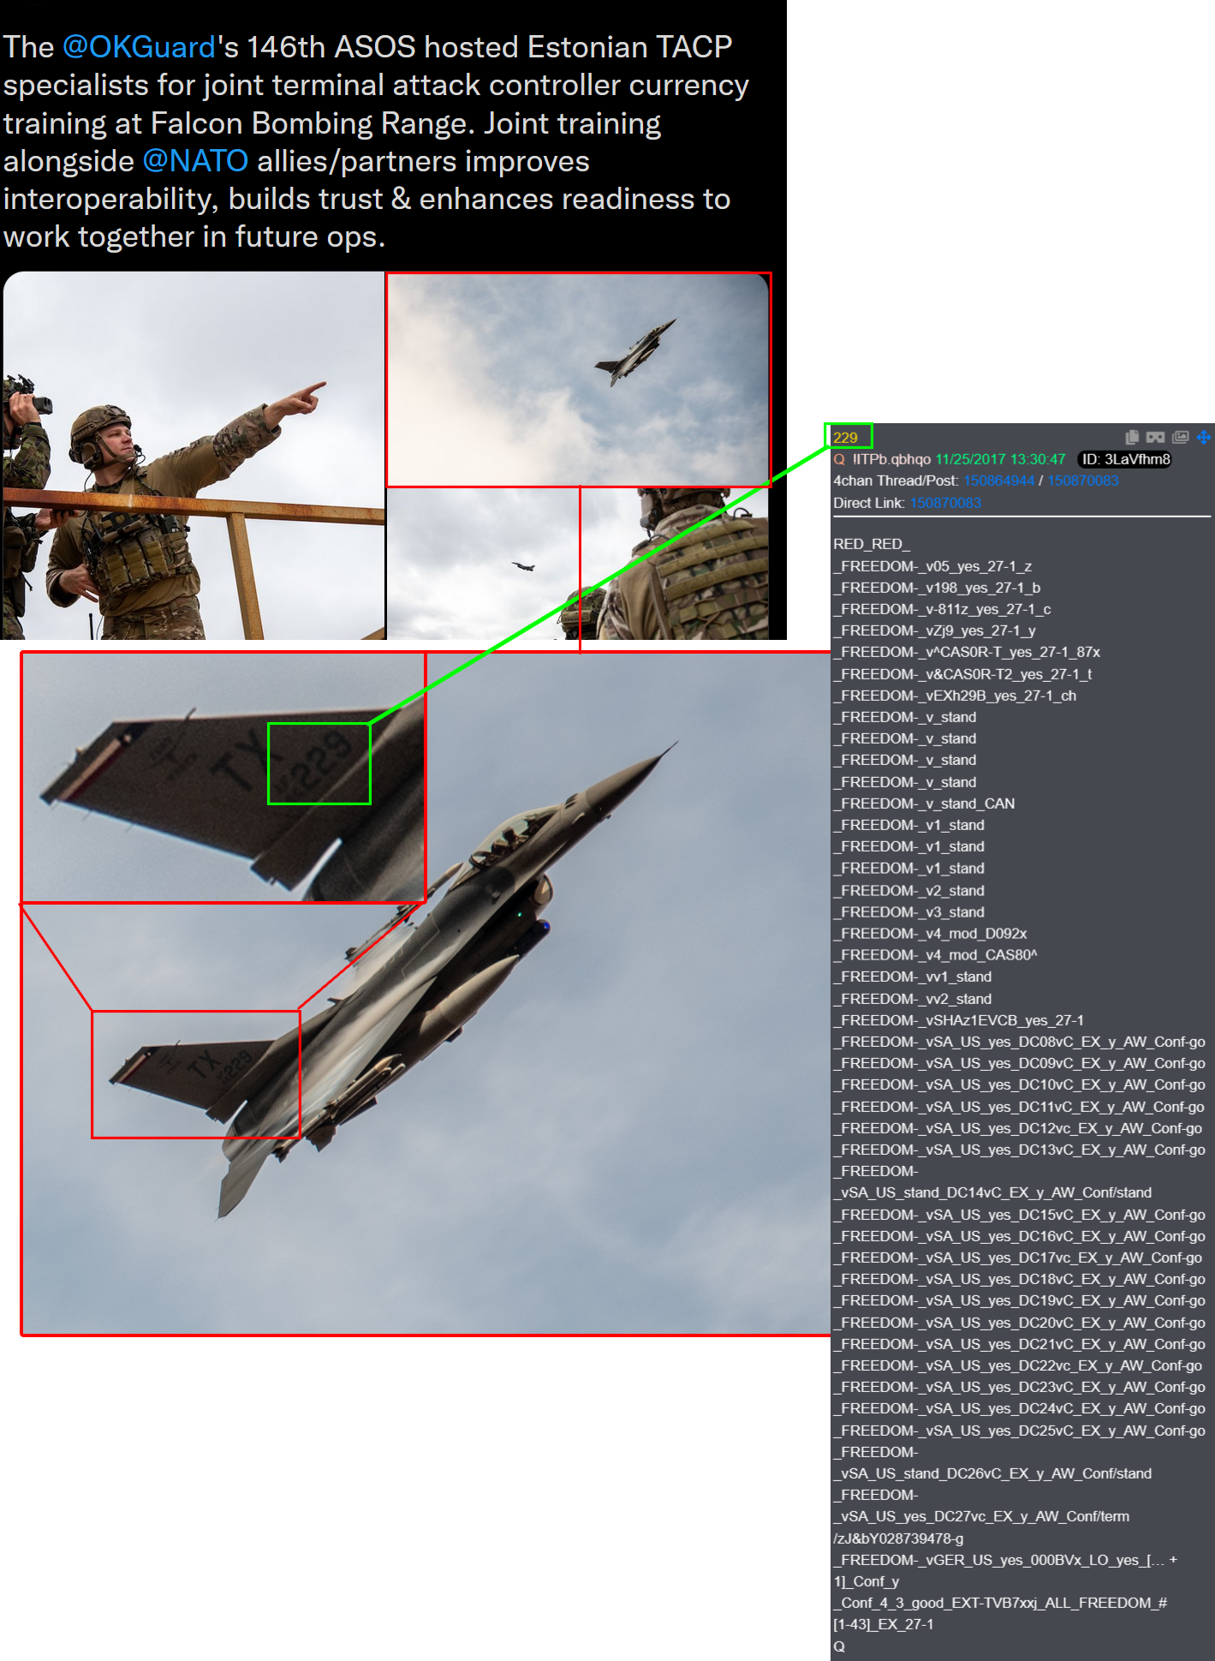Open the @NATO mention in the tweet

click(x=195, y=161)
